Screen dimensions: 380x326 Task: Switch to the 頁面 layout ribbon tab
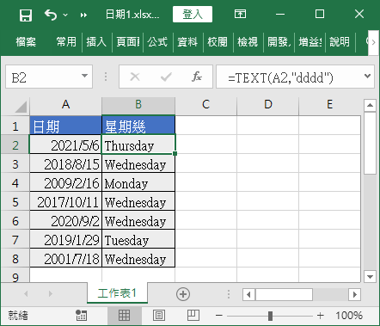(x=127, y=42)
